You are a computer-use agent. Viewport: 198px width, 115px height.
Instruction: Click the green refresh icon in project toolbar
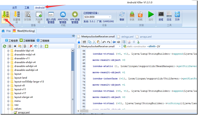pos(5,46)
